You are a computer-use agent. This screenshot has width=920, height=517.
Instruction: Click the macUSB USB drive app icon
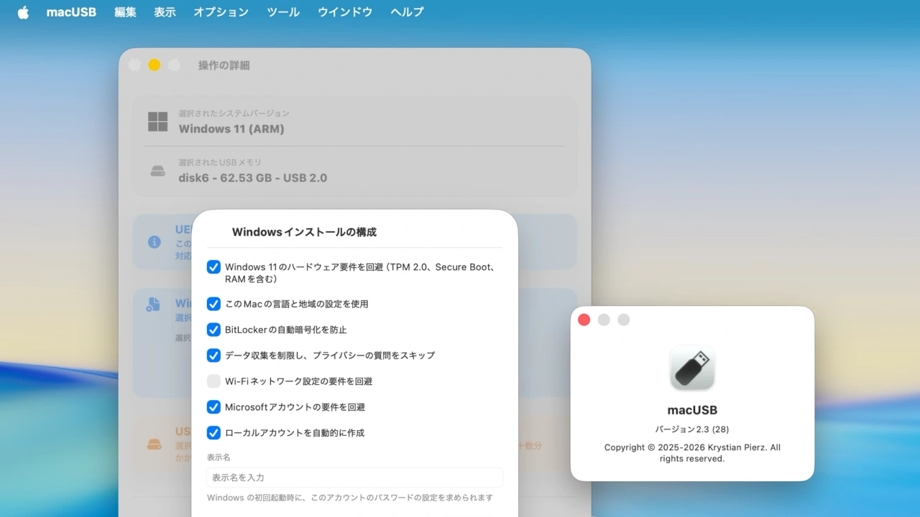pyautogui.click(x=692, y=368)
